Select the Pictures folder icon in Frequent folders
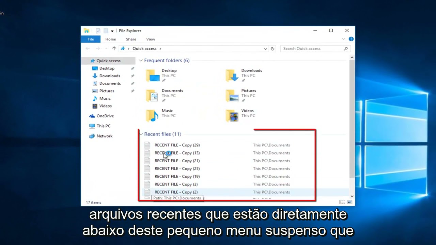This screenshot has width=436, height=245. 232,96
